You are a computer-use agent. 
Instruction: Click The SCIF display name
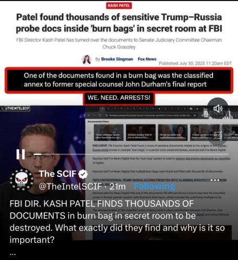[x=58, y=174]
